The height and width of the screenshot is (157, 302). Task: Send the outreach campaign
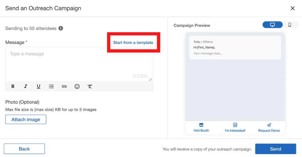(x=276, y=149)
